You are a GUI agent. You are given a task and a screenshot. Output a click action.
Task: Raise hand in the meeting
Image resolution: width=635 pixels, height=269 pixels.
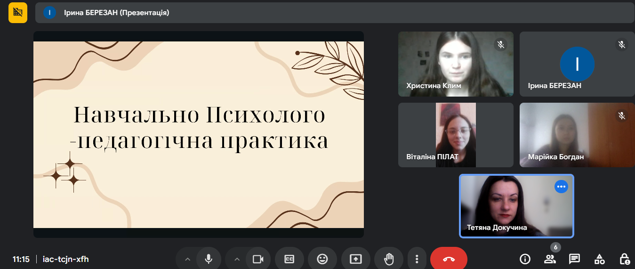388,259
